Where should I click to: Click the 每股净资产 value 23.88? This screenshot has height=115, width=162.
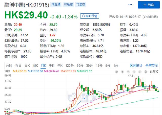click(x=27, y=51)
